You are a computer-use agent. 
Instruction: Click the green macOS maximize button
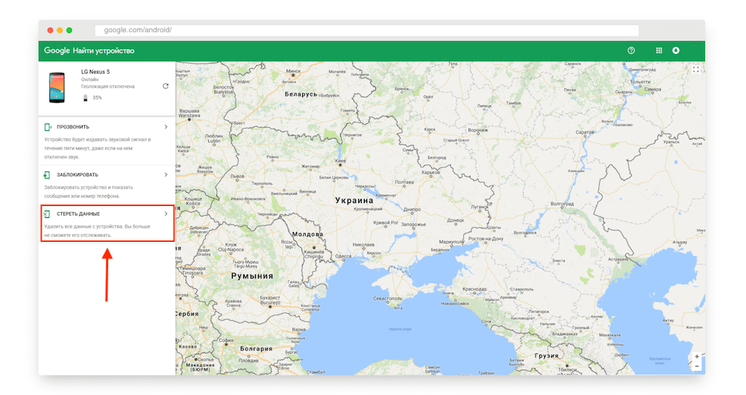coord(69,30)
